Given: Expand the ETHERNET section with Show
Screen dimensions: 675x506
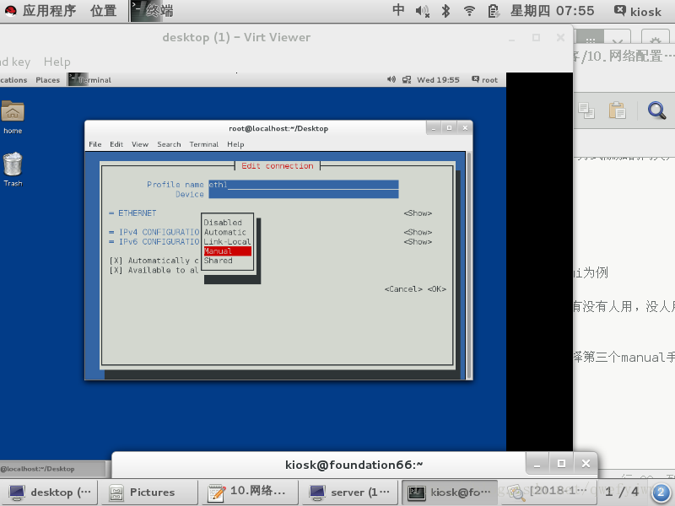Looking at the screenshot, I should pos(418,213).
